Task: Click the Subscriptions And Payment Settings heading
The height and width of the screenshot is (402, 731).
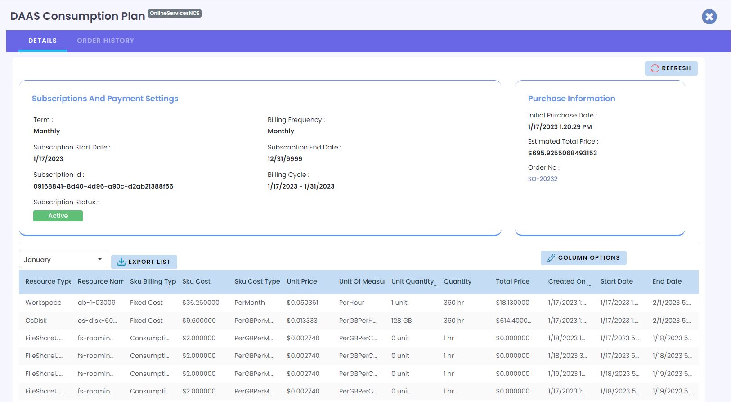Action: pos(105,99)
